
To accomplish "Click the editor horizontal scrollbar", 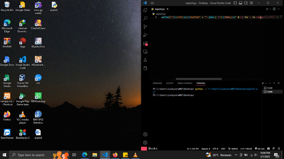I will pos(199,79).
